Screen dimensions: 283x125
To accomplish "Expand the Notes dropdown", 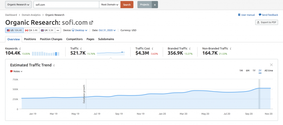I will (x=16, y=71).
